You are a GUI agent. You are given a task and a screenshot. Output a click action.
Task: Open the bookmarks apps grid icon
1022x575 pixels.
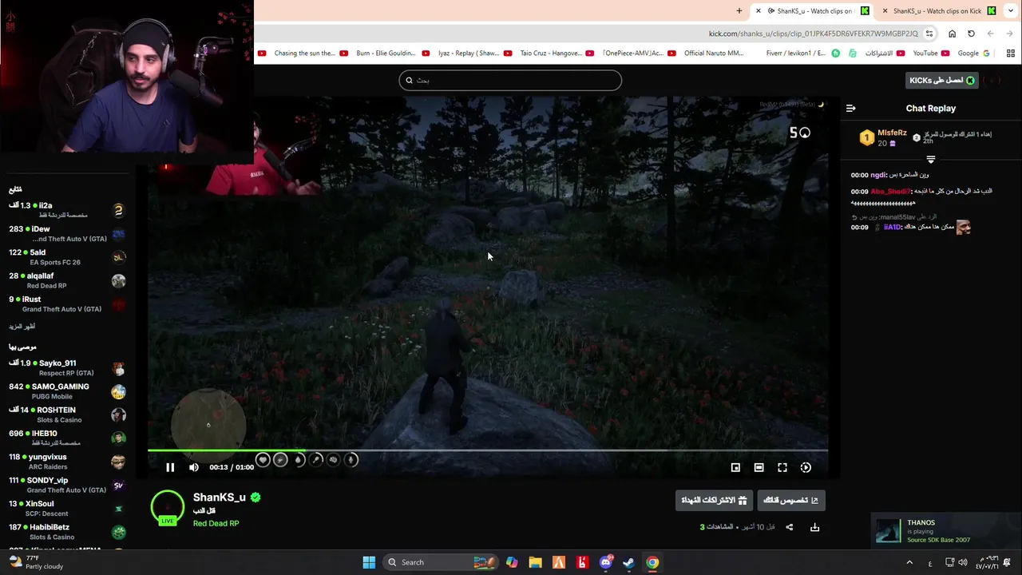[x=1011, y=54]
